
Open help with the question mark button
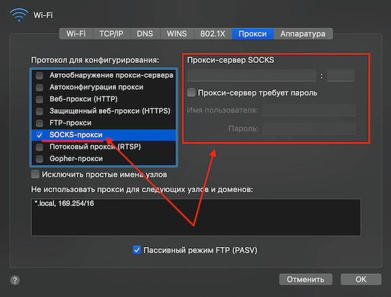click(15, 279)
